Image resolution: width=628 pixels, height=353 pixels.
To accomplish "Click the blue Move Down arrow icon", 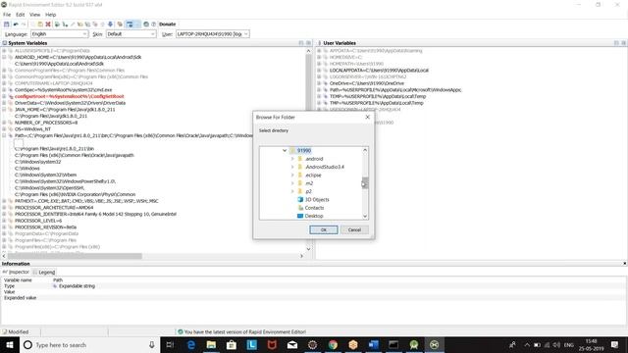I will pos(110,25).
